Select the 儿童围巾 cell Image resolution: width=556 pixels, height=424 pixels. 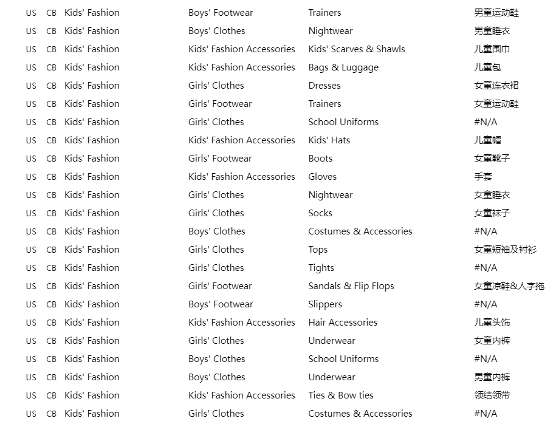[x=492, y=49]
